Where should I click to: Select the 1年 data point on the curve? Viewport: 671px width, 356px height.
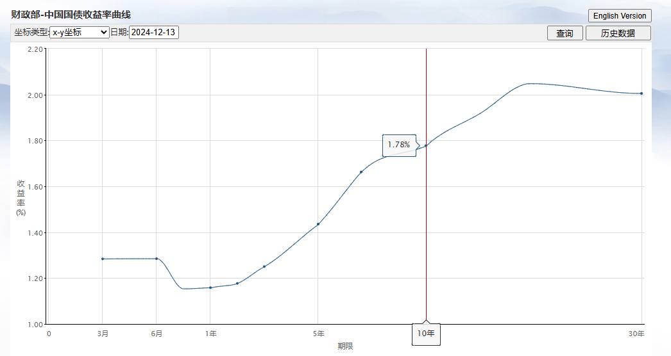click(210, 287)
